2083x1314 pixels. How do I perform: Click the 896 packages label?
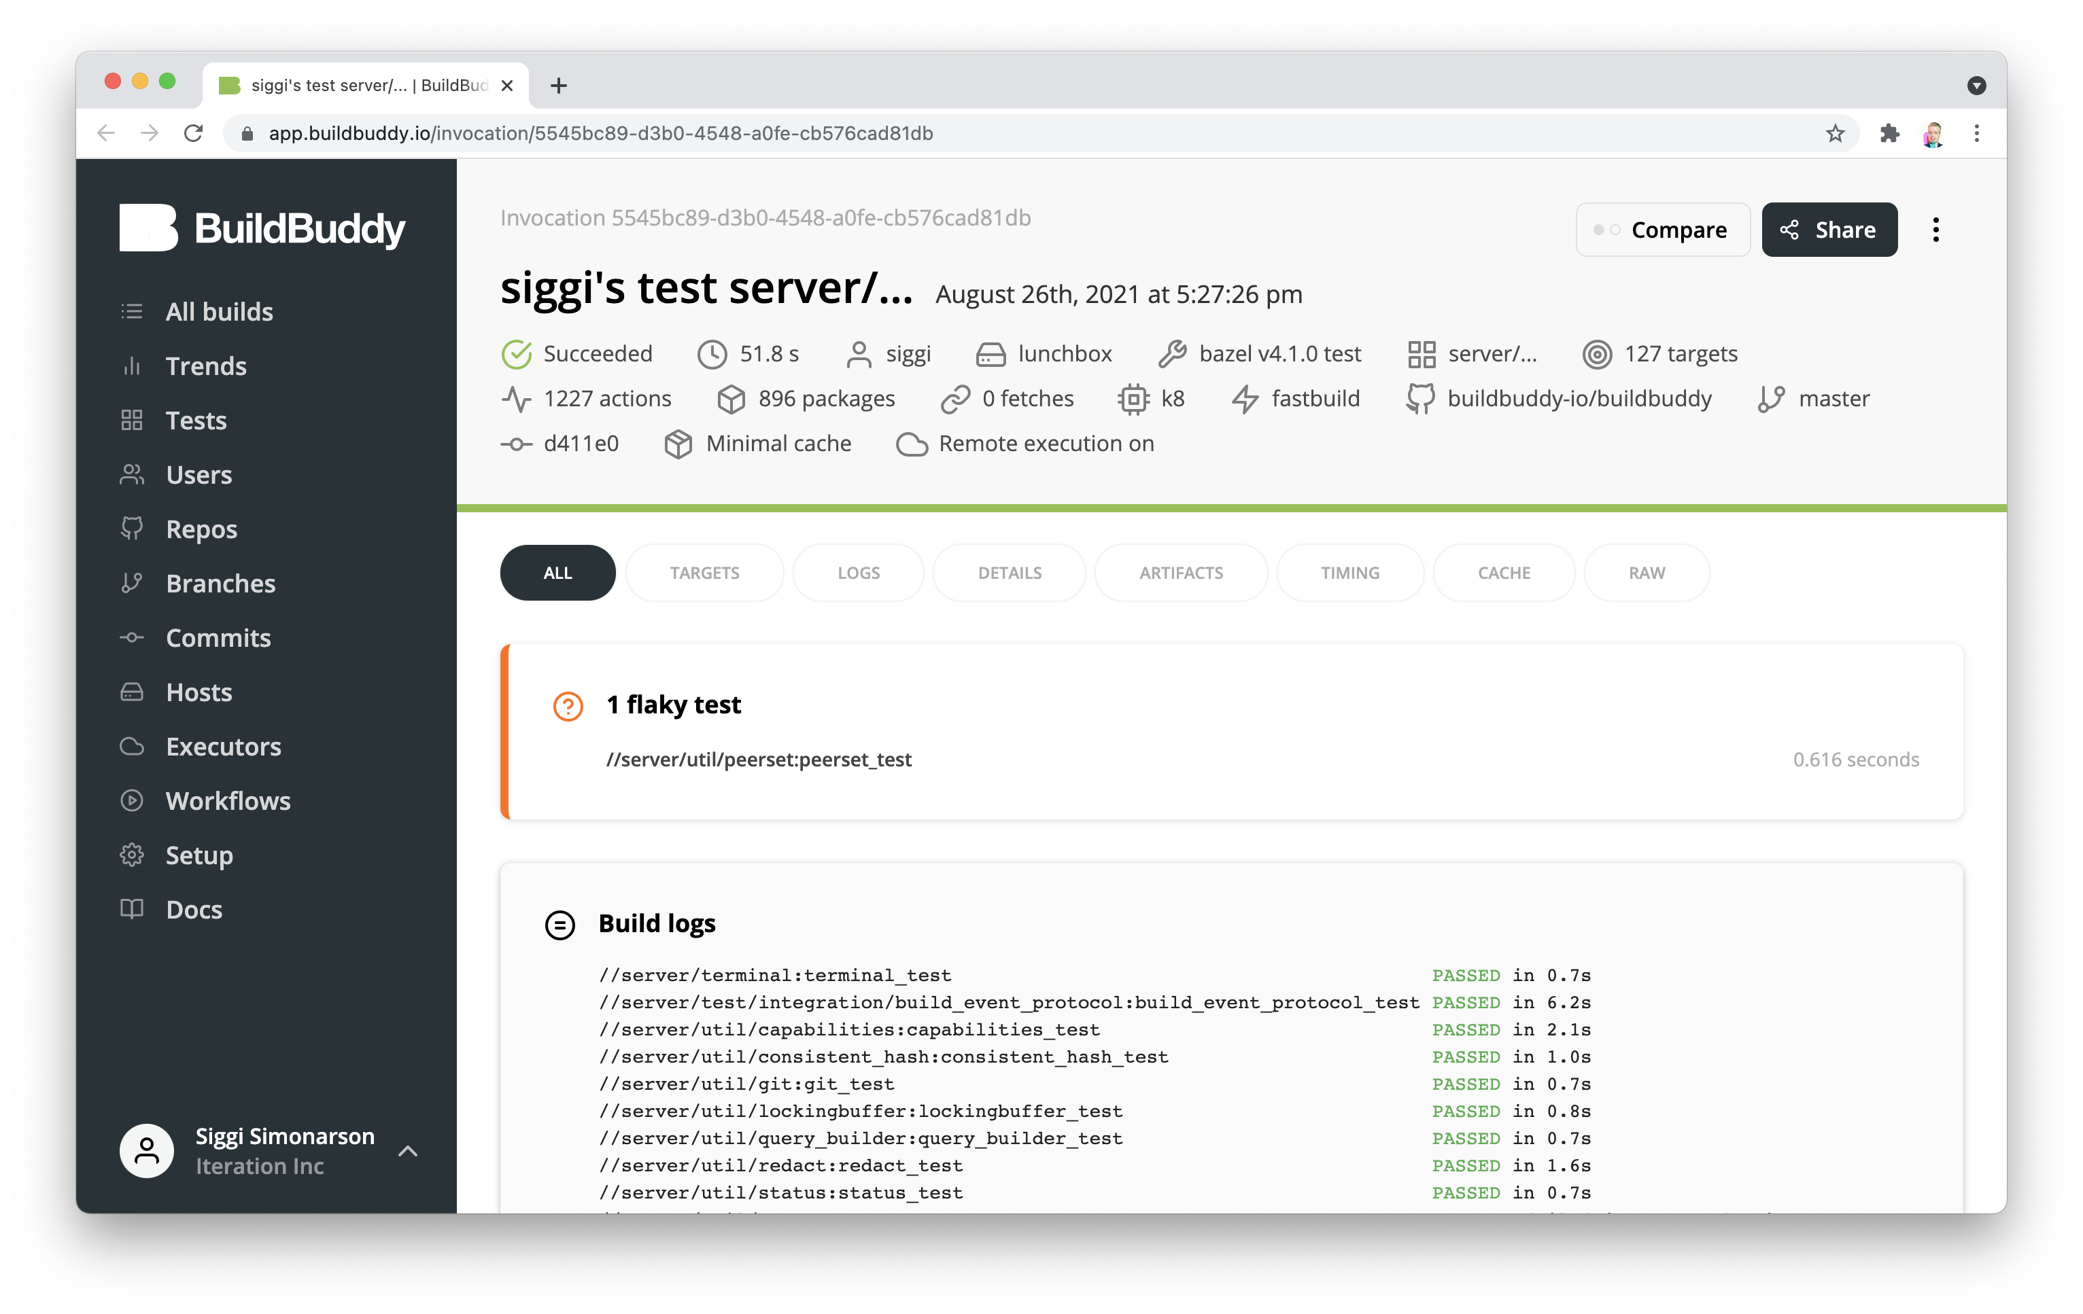click(x=826, y=399)
